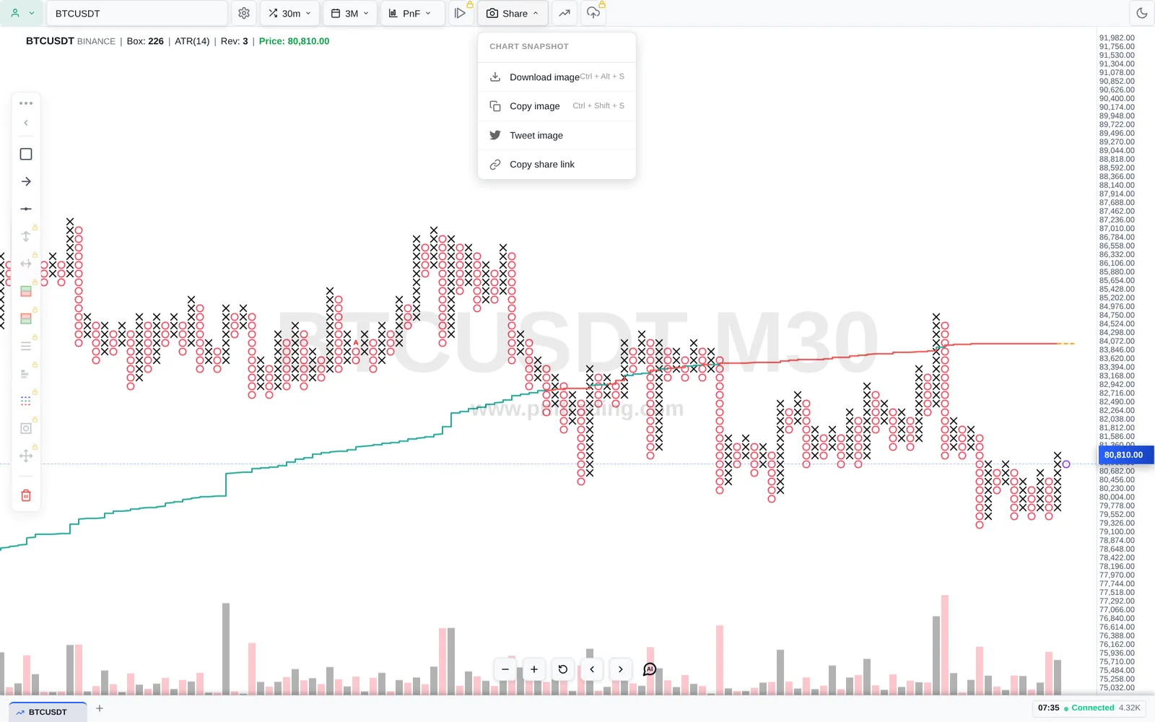Select the locked vertical measure tool

pyautogui.click(x=26, y=237)
